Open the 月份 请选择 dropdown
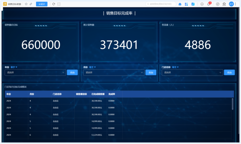 coord(114,73)
